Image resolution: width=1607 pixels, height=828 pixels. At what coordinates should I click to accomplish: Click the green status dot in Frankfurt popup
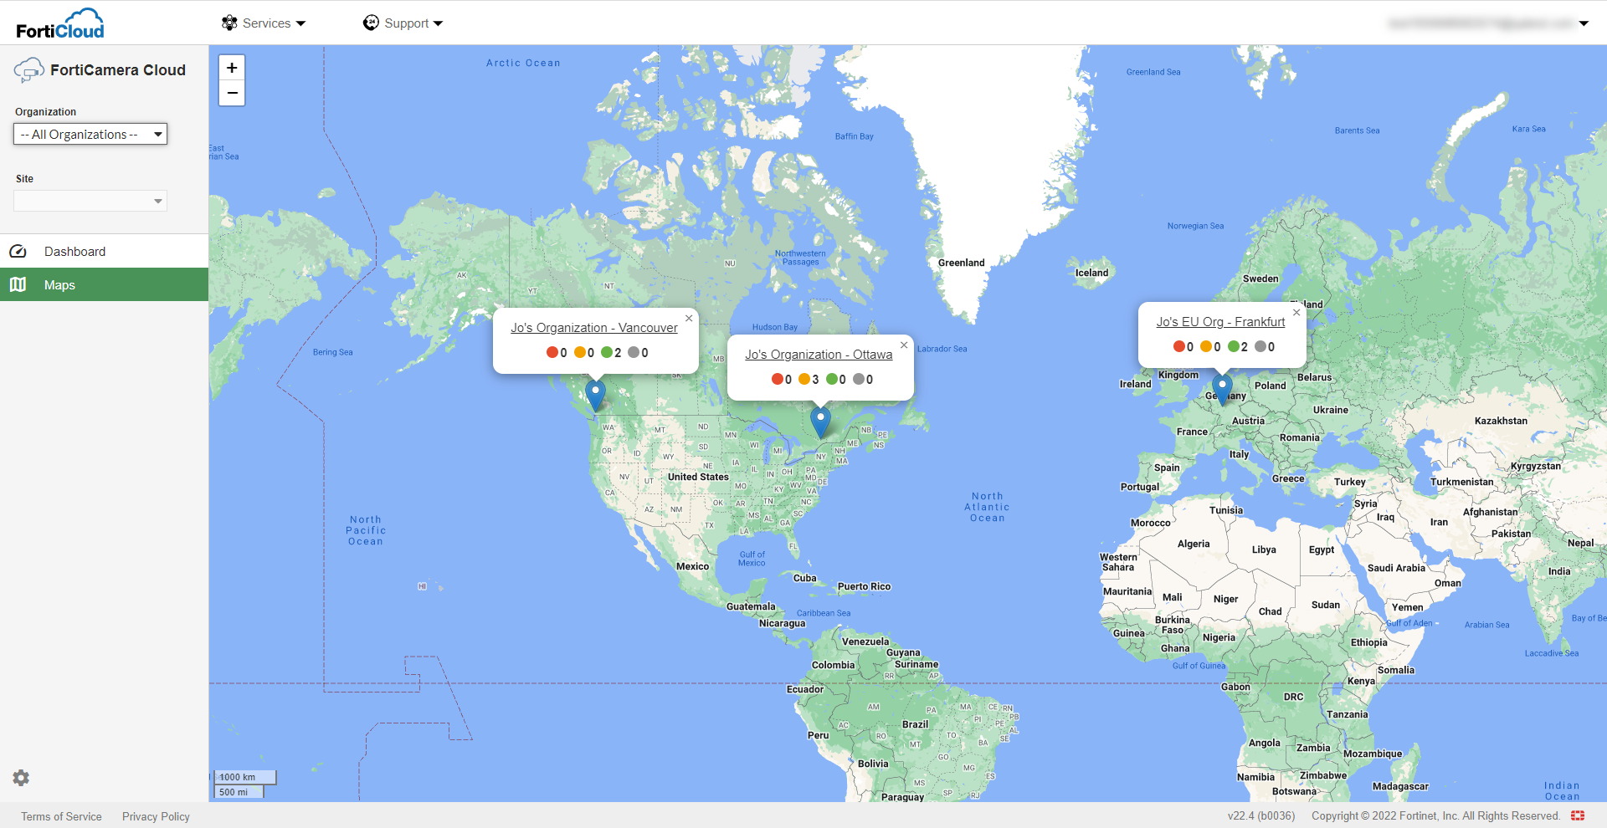(x=1233, y=346)
